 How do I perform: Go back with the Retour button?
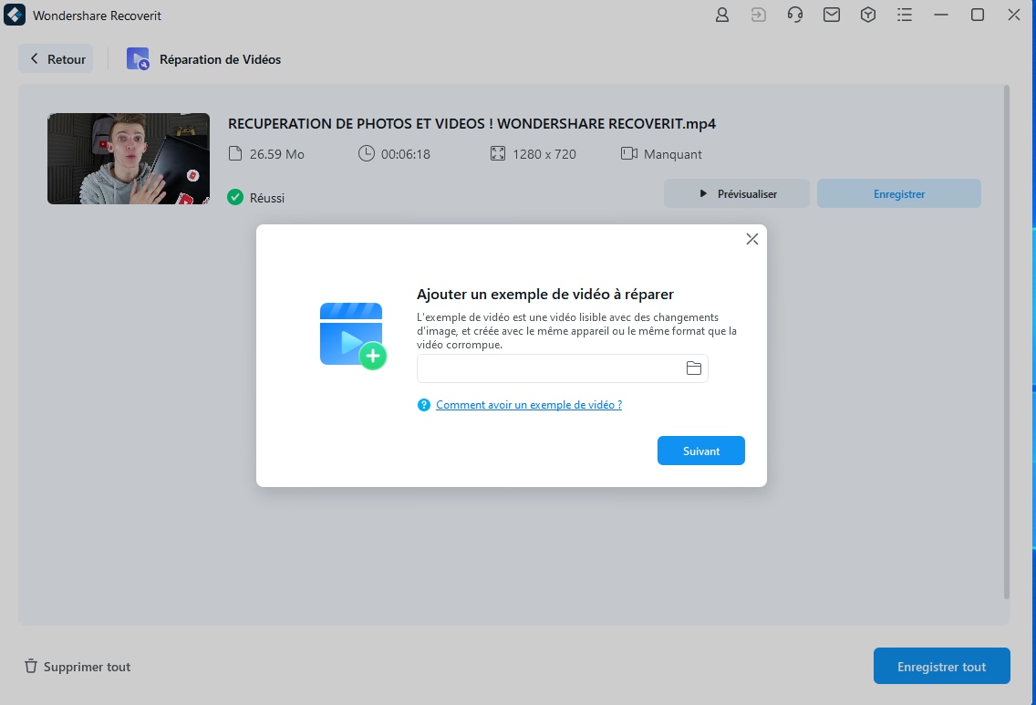pyautogui.click(x=57, y=58)
